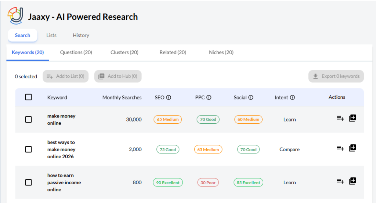Click the Monthly Searches column header

122,97
